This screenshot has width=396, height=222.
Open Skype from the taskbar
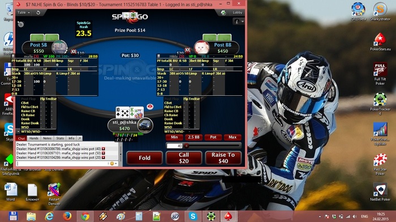point(193,216)
